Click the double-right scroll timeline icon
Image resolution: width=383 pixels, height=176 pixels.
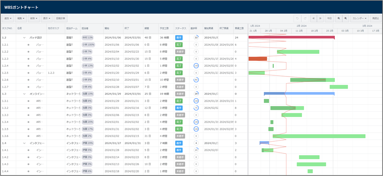click(320, 18)
